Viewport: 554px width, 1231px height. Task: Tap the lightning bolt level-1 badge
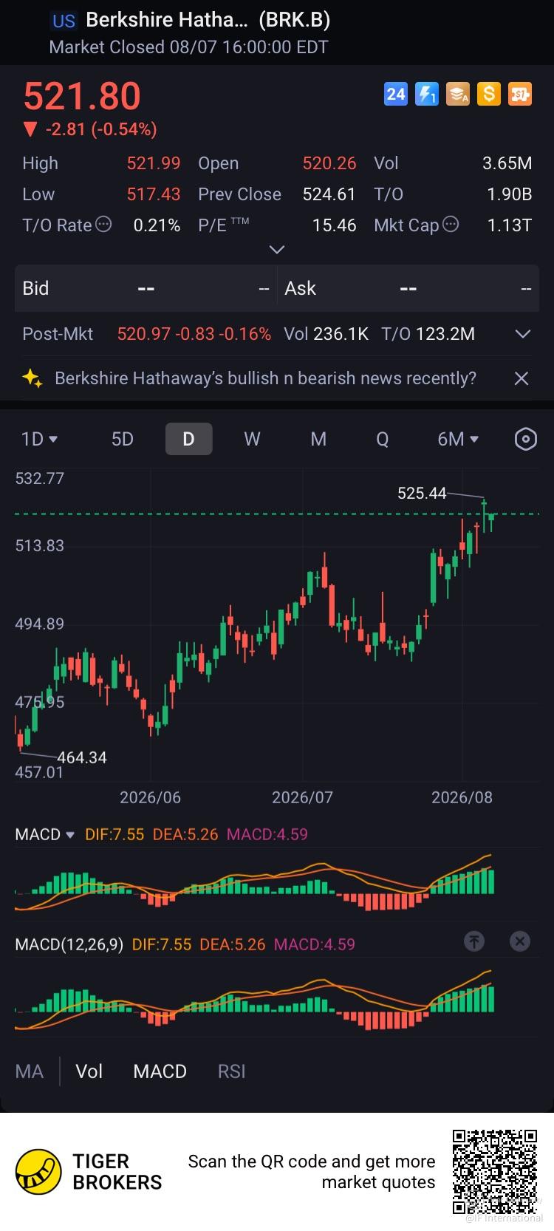point(427,94)
